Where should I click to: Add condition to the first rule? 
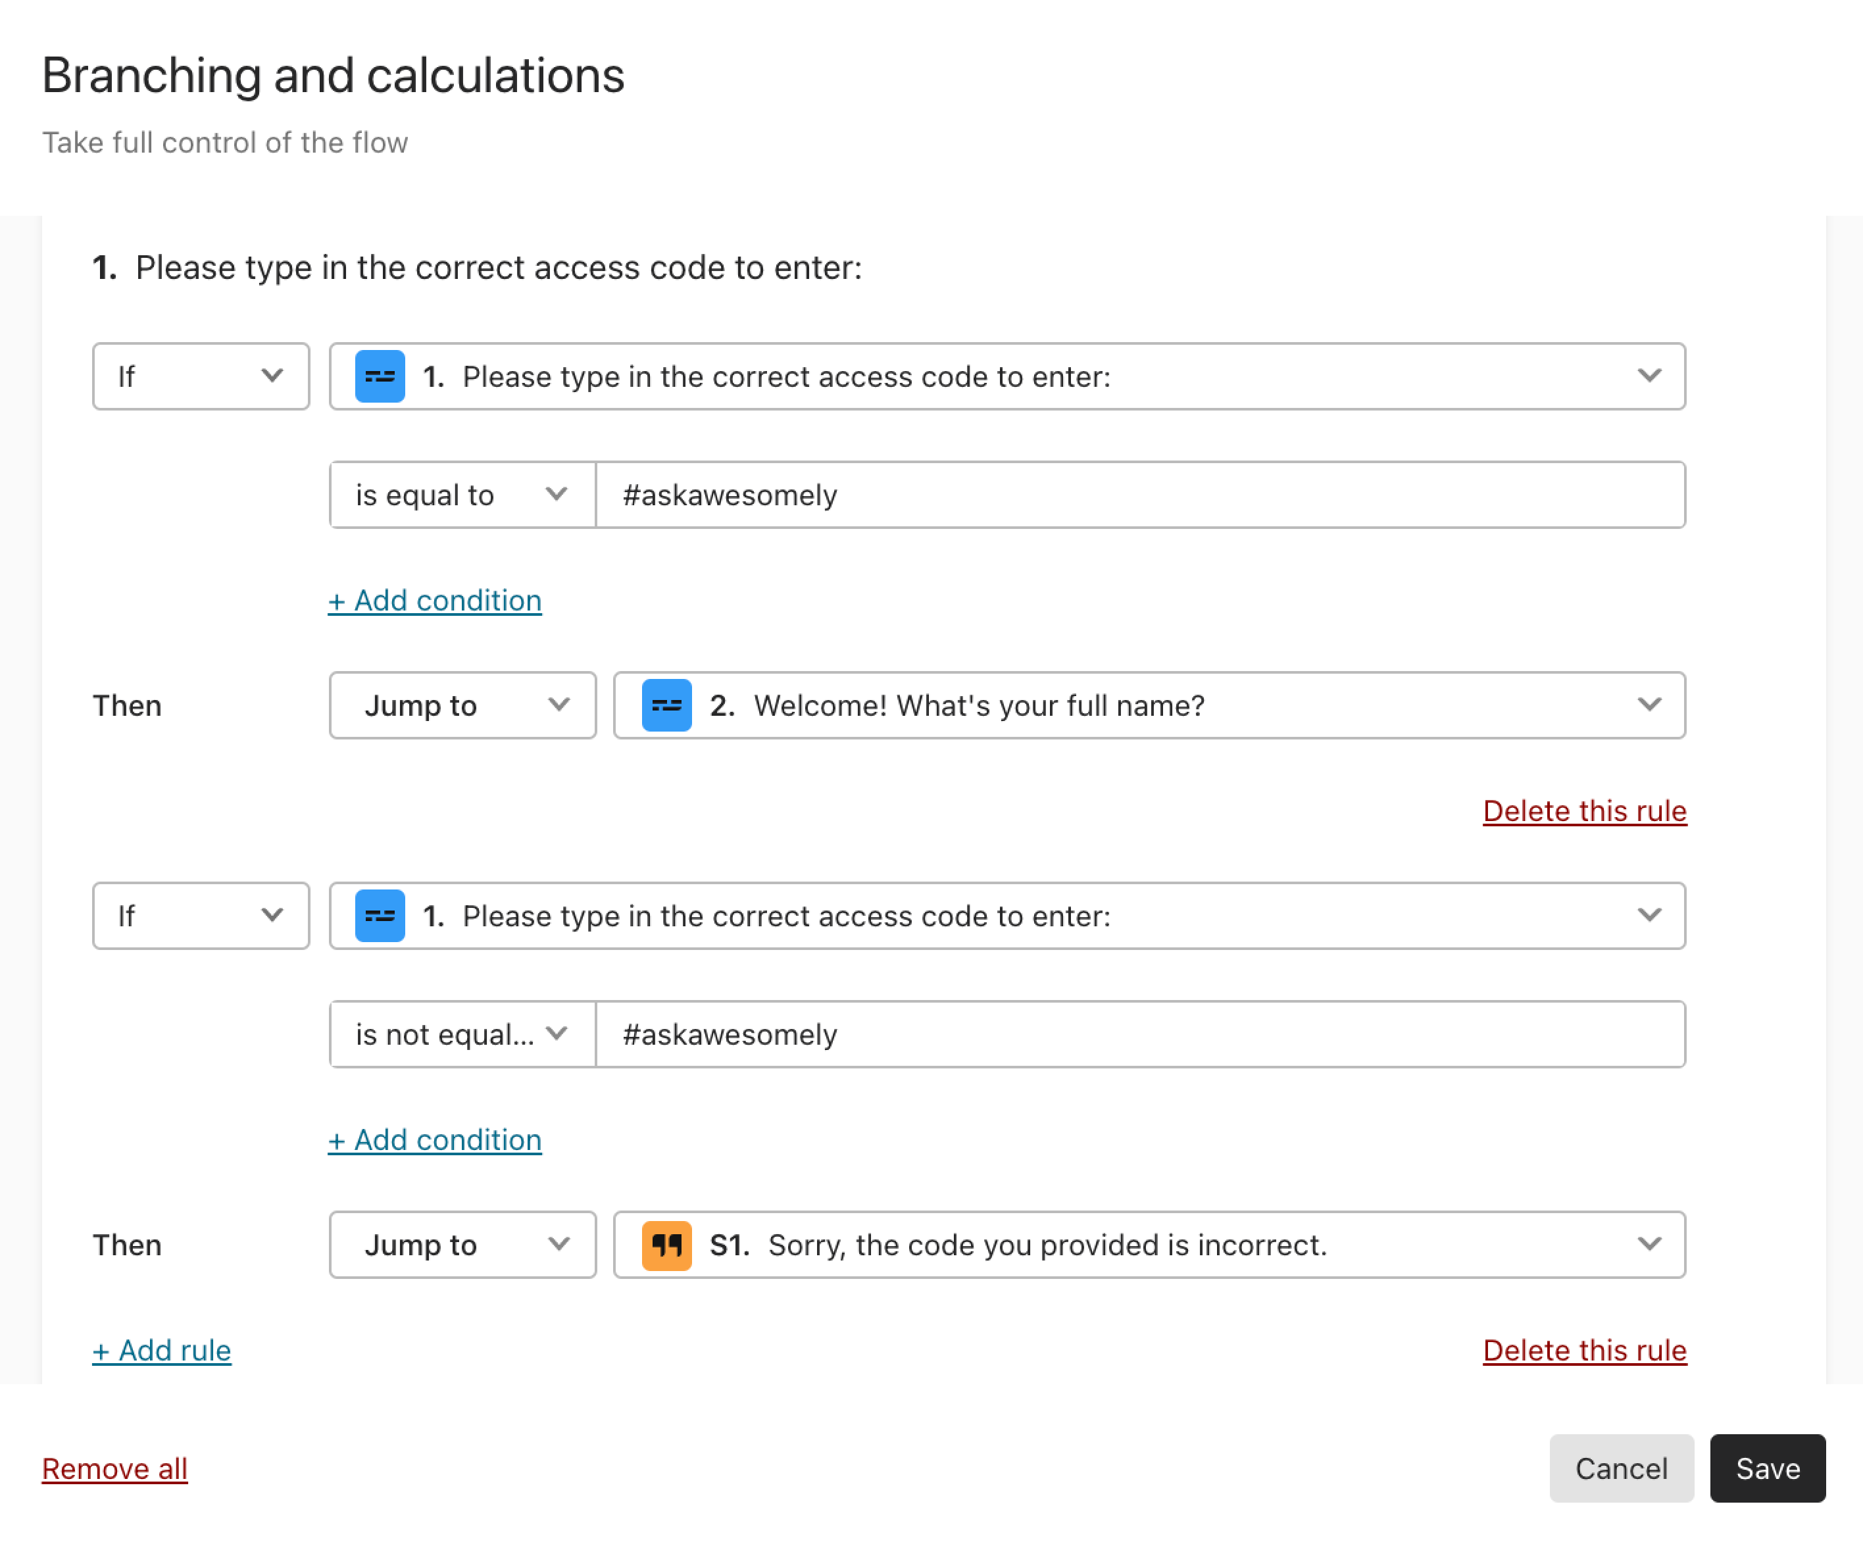click(x=435, y=601)
